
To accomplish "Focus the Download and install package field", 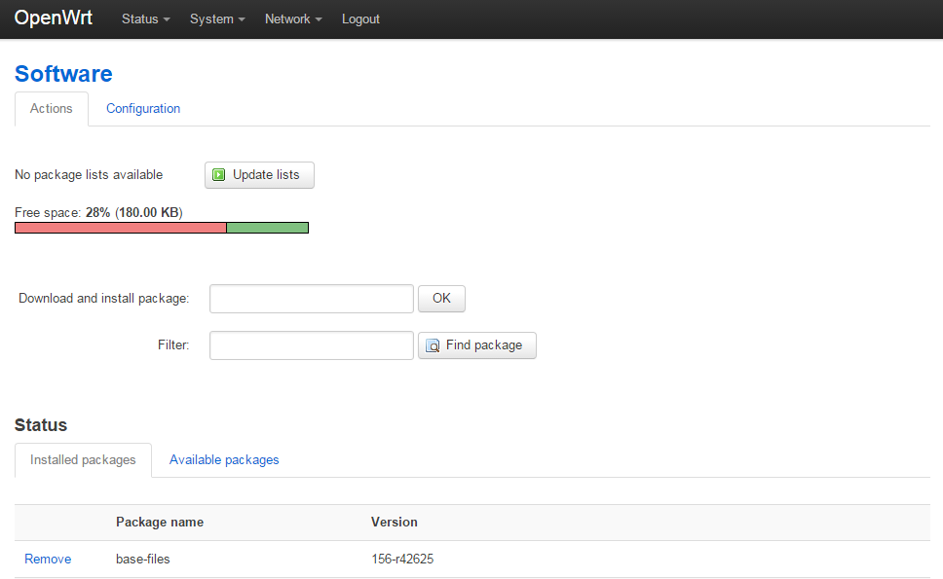I will pos(312,299).
